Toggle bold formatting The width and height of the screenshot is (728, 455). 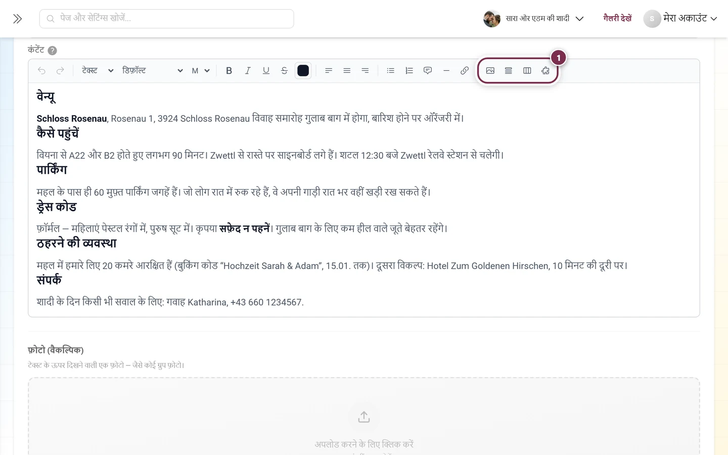click(229, 71)
